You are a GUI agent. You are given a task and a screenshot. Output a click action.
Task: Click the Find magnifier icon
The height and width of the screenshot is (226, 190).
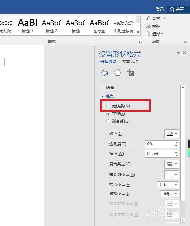tap(148, 18)
